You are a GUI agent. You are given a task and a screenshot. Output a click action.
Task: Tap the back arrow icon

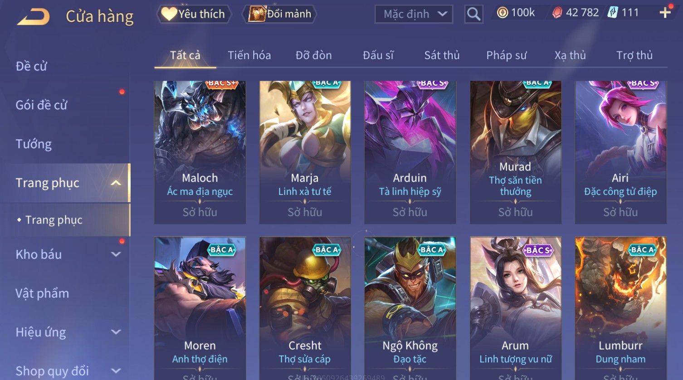pyautogui.click(x=33, y=17)
